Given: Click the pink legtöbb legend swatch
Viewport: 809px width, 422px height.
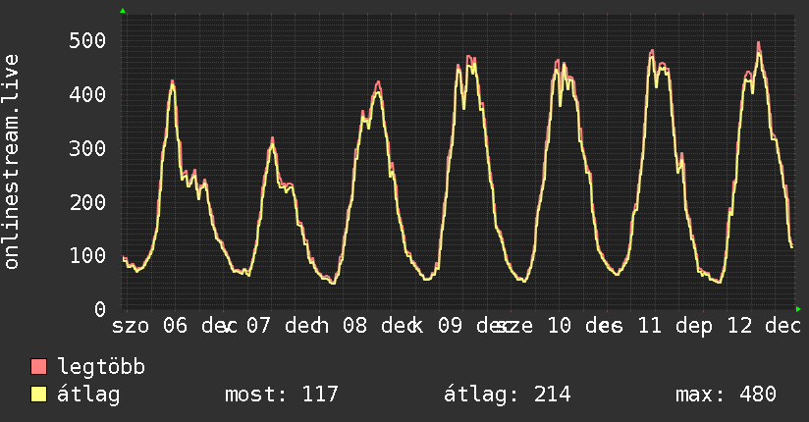Looking at the screenshot, I should point(38,367).
